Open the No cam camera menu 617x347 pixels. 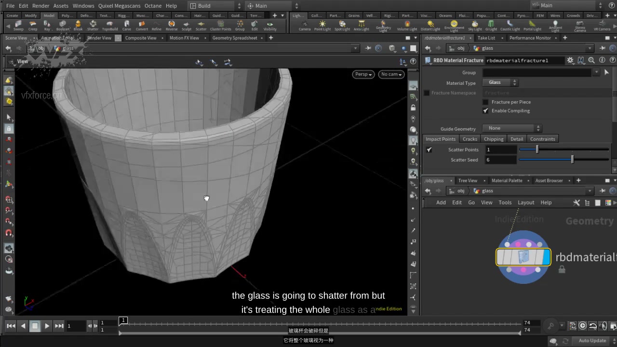391,74
